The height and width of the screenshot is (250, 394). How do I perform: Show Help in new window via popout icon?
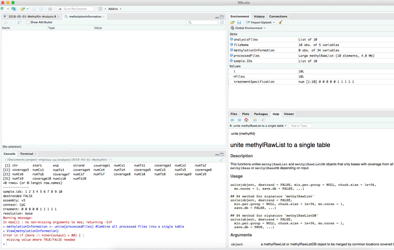tap(263, 120)
